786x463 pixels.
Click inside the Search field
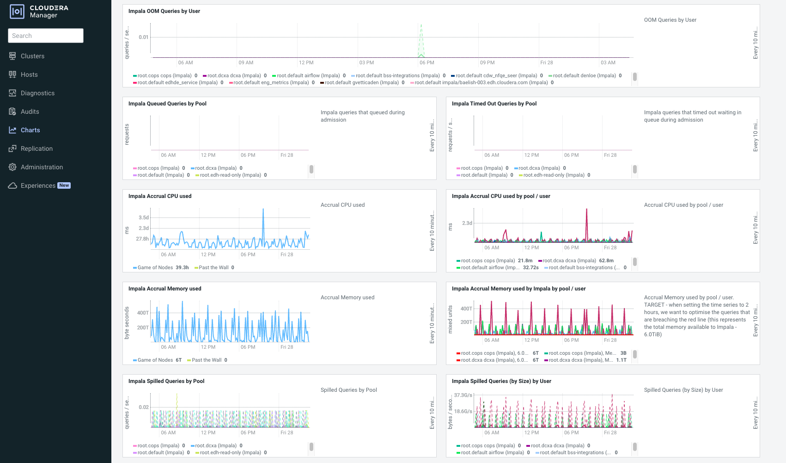pyautogui.click(x=45, y=36)
